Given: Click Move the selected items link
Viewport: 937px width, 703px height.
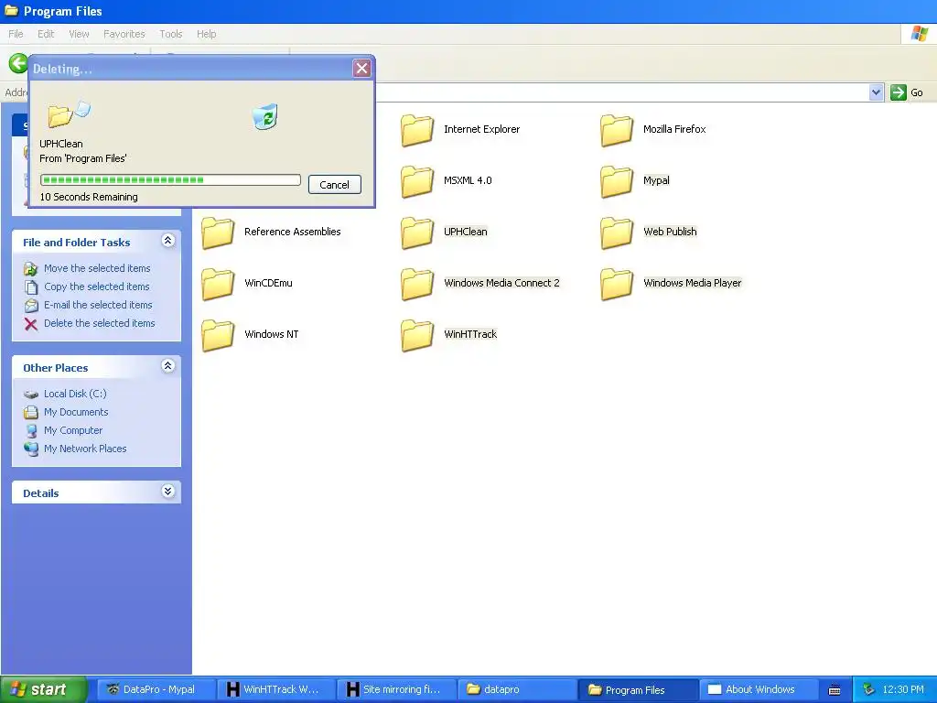Looking at the screenshot, I should click(x=97, y=268).
